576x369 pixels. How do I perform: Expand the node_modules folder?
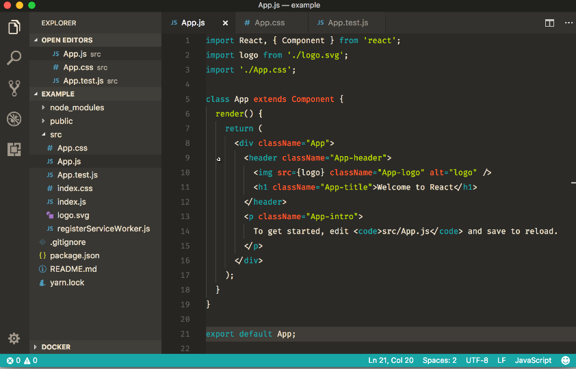(77, 107)
